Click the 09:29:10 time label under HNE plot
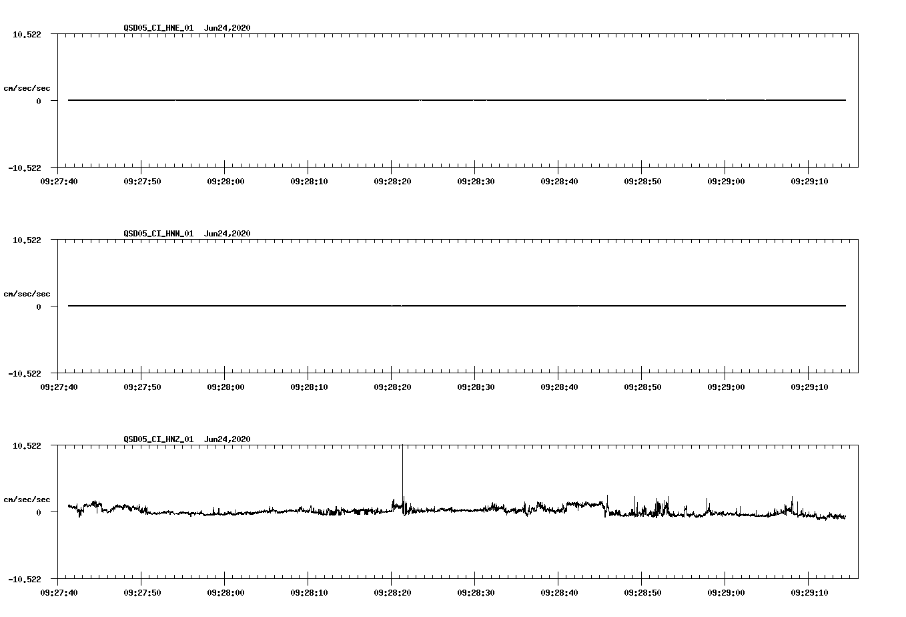This screenshot has height=617, width=906. pyautogui.click(x=809, y=182)
